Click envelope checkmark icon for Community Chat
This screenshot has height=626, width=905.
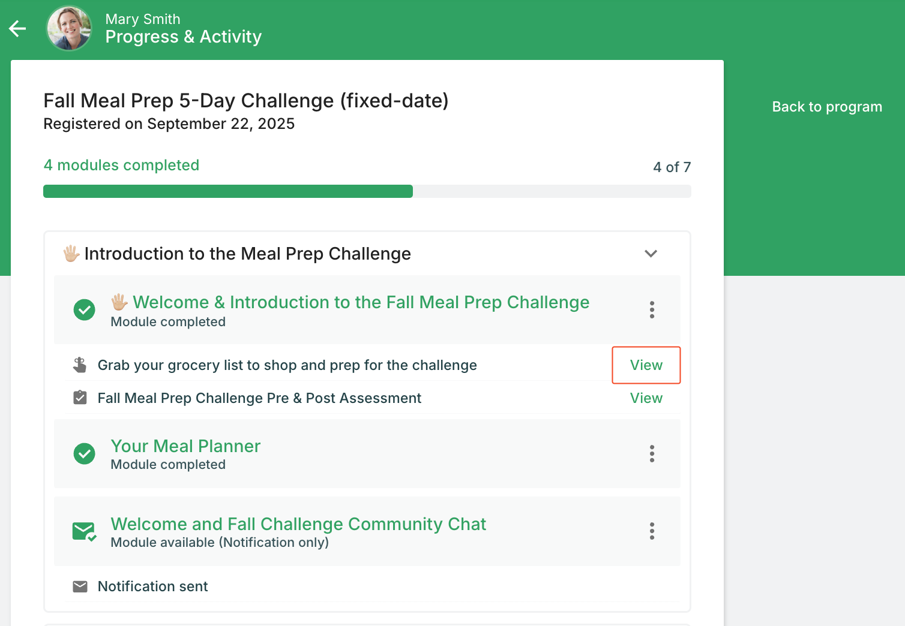coord(84,531)
